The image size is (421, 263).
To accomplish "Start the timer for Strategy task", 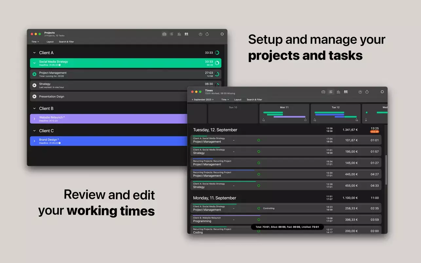I will pos(34,85).
